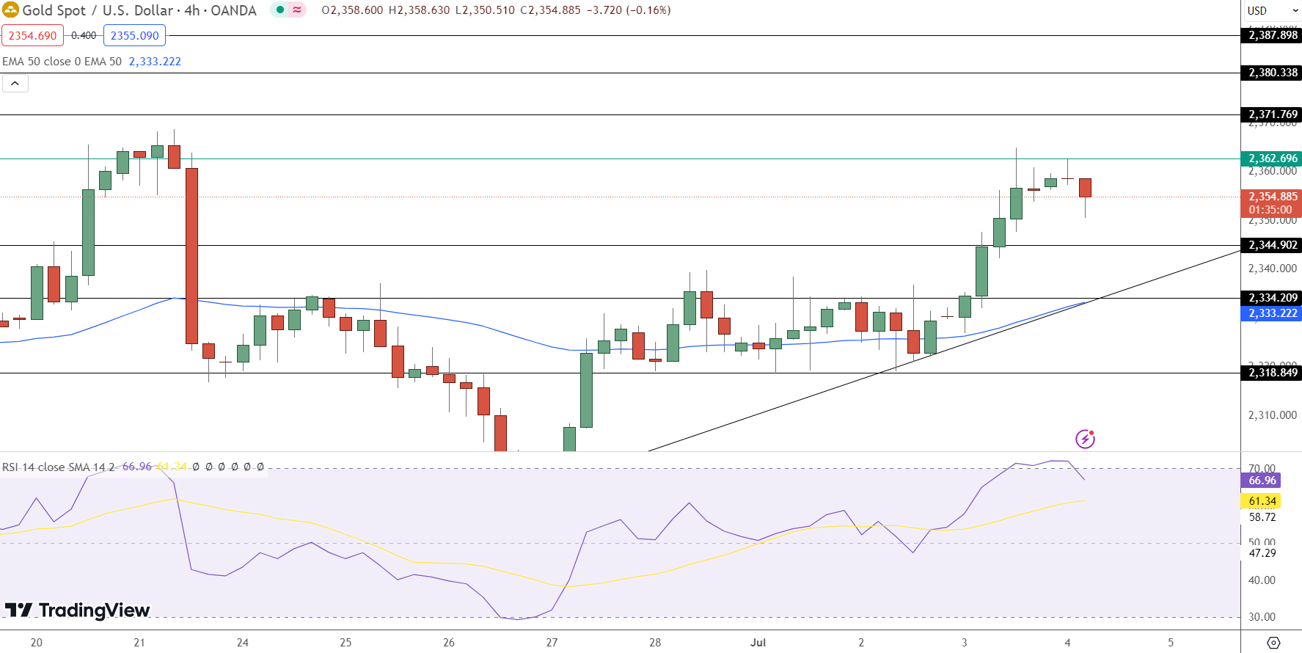Select the EMA 50 close indicator legend
The width and height of the screenshot is (1302, 653).
click(62, 62)
